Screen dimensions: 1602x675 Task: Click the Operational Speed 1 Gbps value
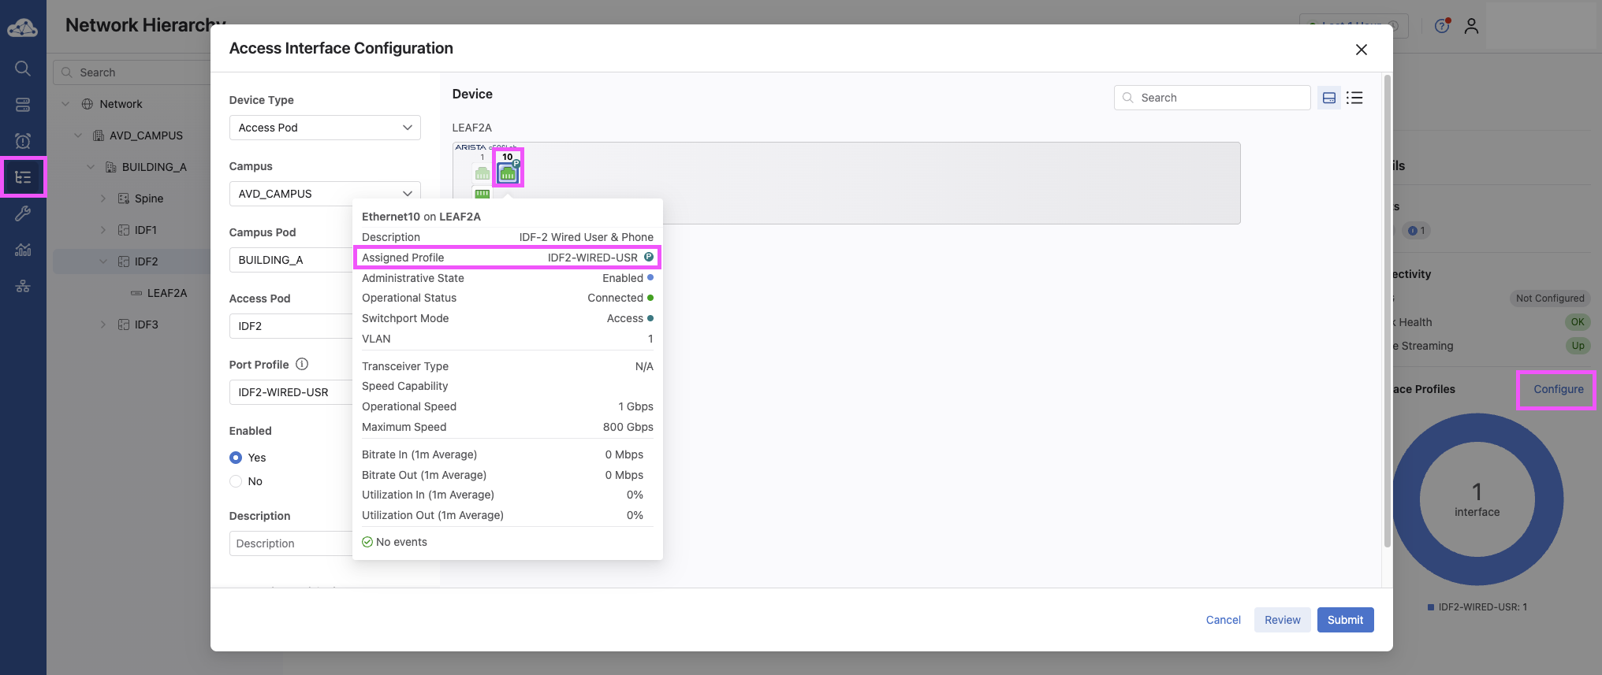[635, 406]
